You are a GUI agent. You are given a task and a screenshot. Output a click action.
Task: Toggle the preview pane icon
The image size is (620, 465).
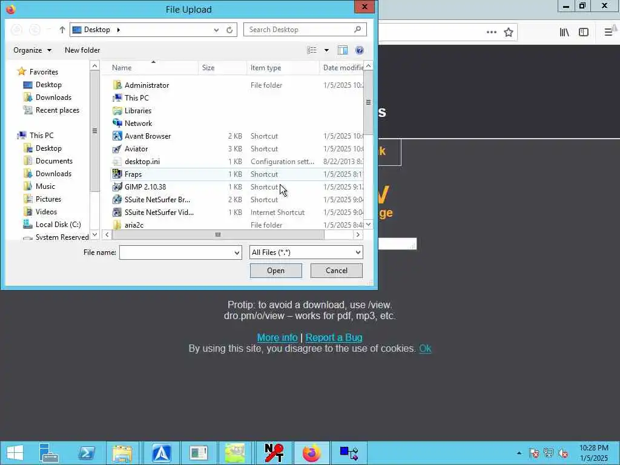(x=343, y=50)
